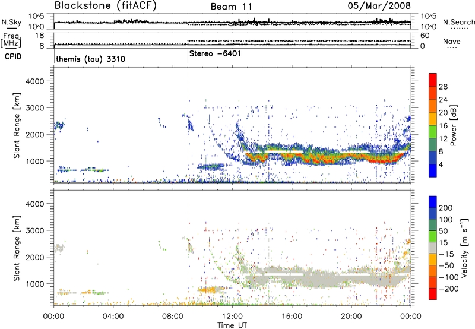Select the 'themis (tau) 3310' CPID entry
Screen dimensions: 475x329
click(x=91, y=59)
